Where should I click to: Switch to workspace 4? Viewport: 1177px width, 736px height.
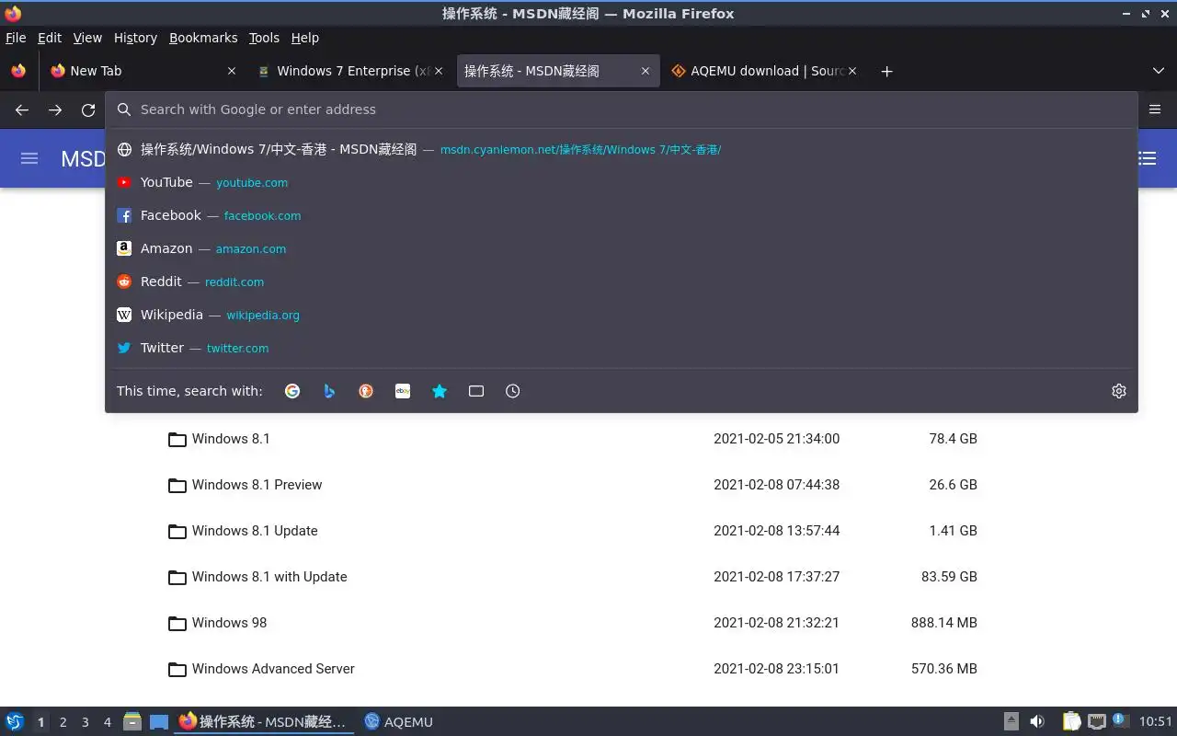point(108,722)
